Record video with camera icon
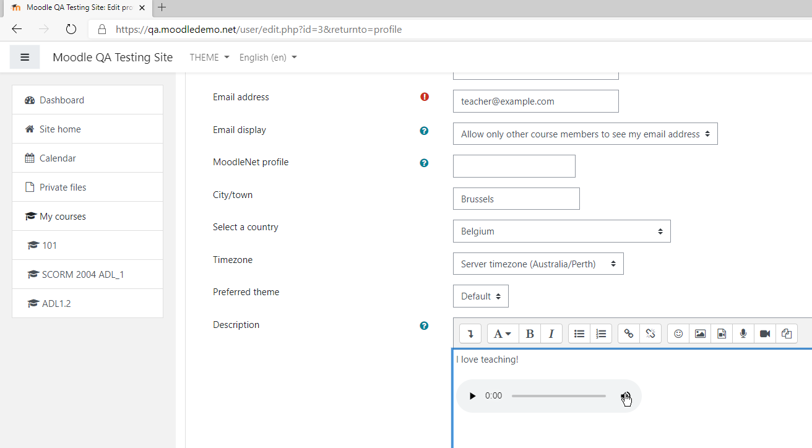Viewport: 812px width, 448px height. point(765,334)
